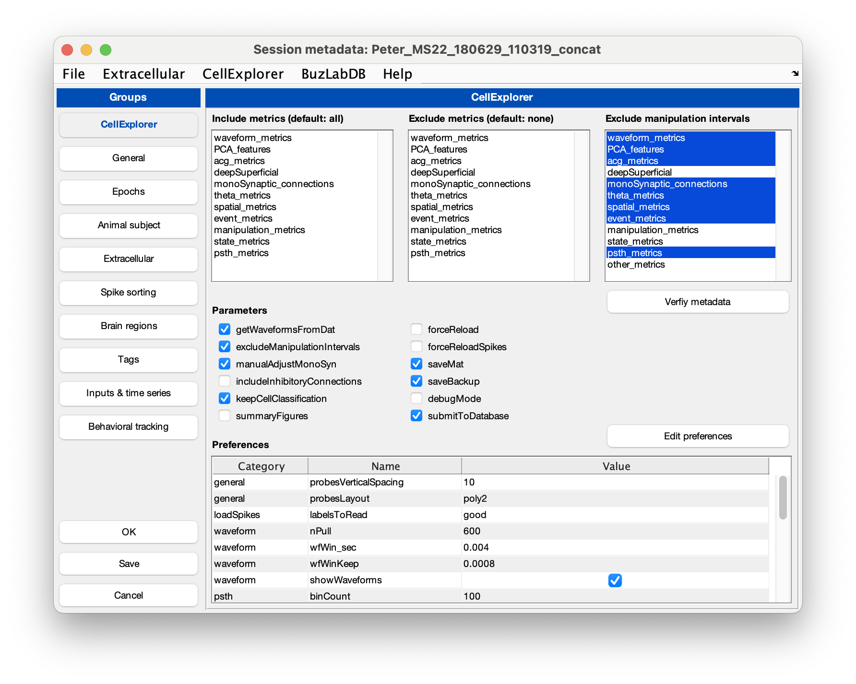Switch to the Epochs group tab
This screenshot has width=856, height=684.
(x=129, y=192)
